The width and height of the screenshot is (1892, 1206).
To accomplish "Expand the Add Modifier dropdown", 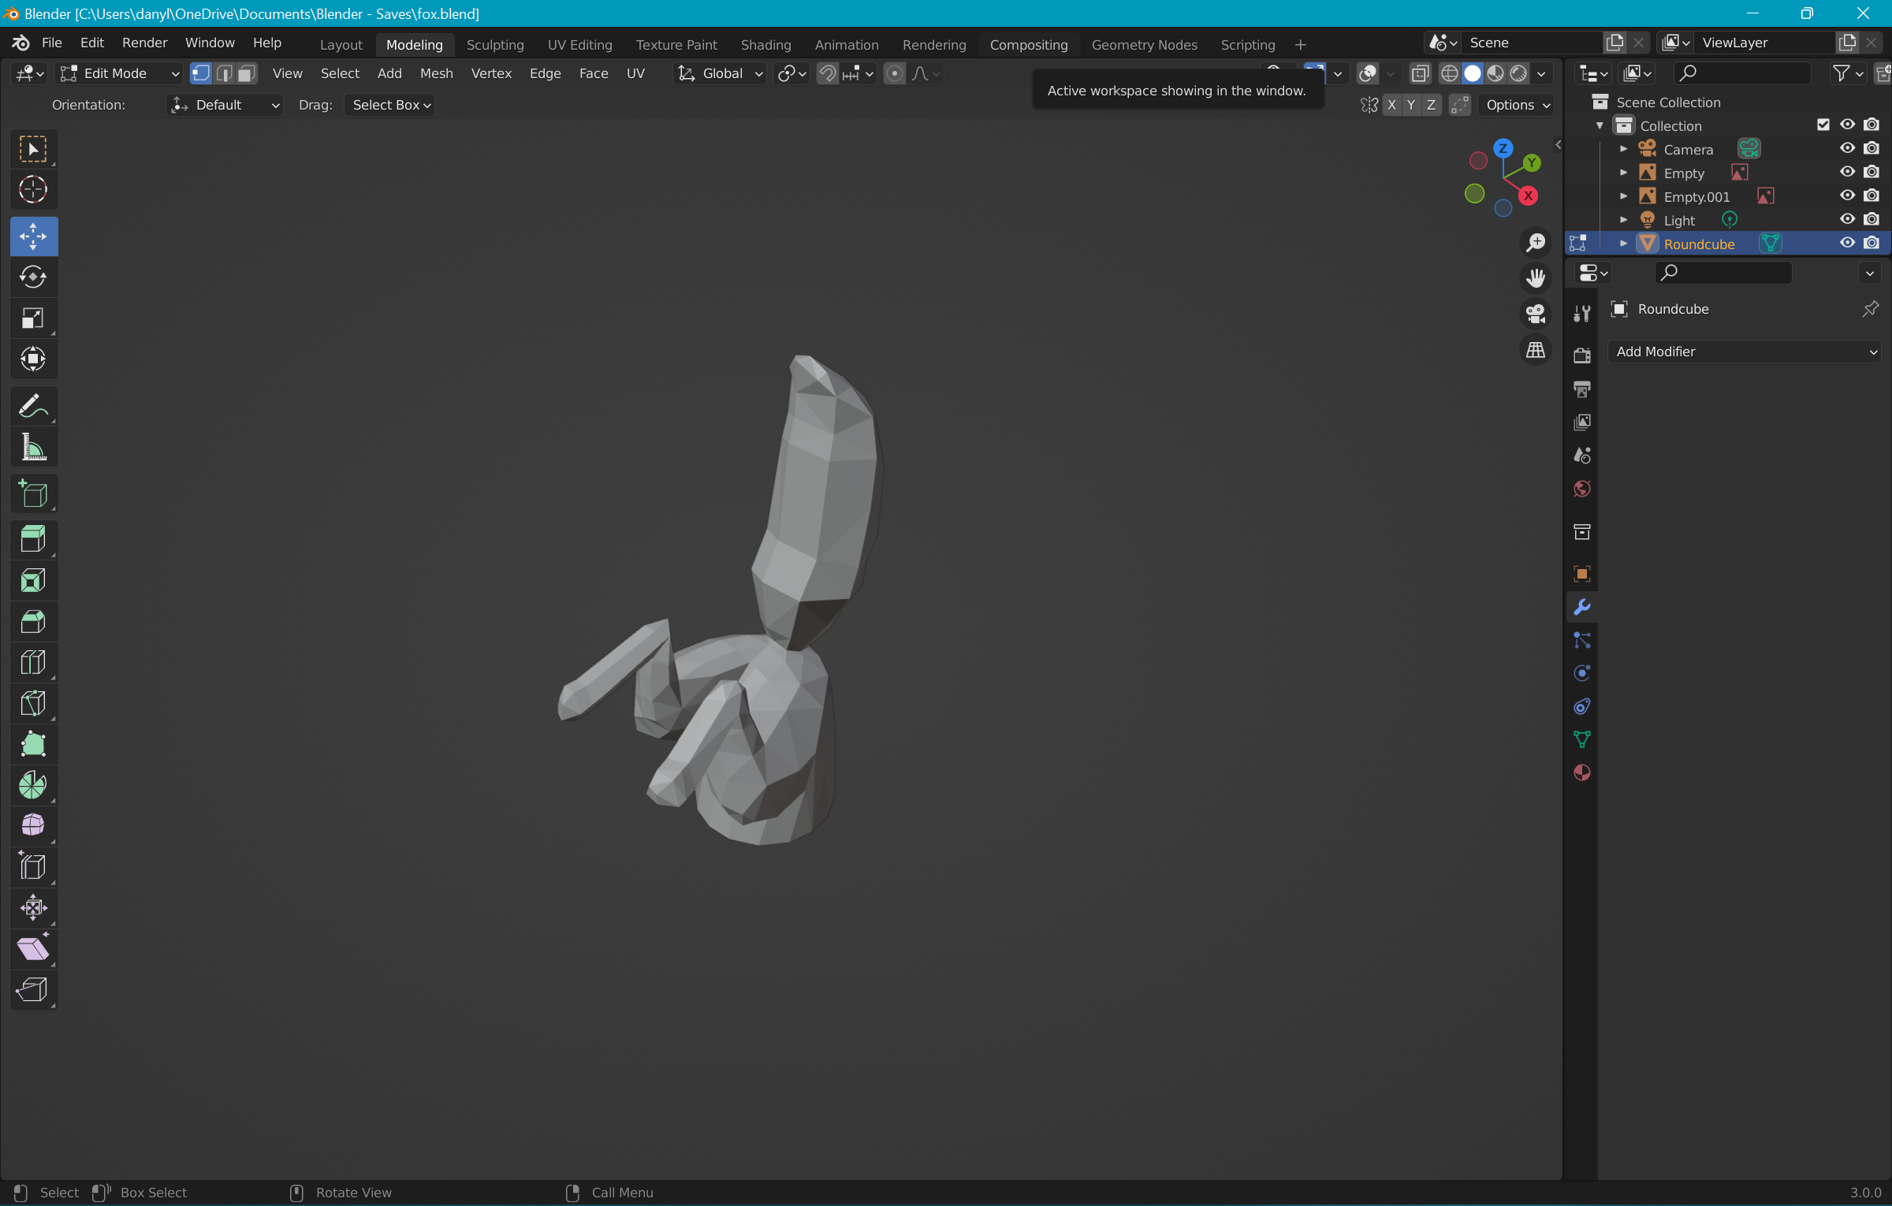I will click(1743, 350).
